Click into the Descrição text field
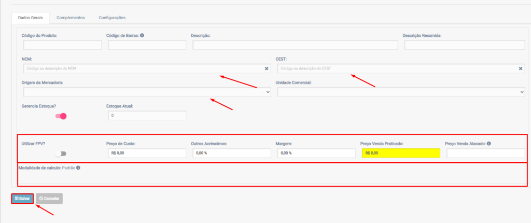 [295, 45]
